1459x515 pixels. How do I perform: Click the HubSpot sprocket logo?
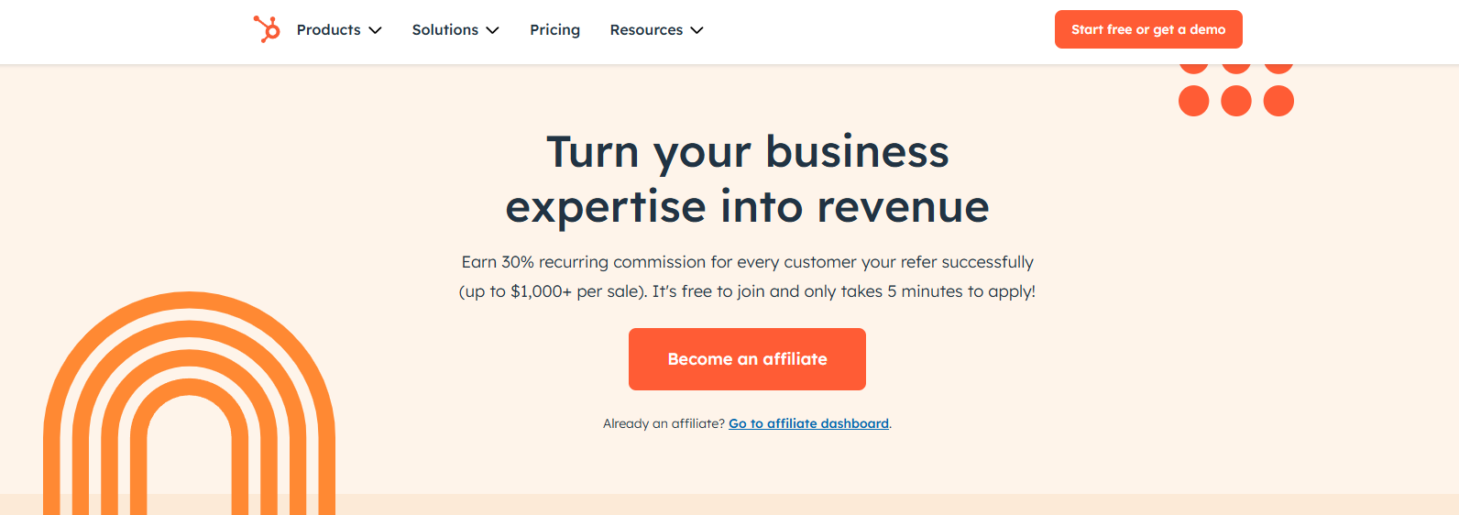pos(267,29)
